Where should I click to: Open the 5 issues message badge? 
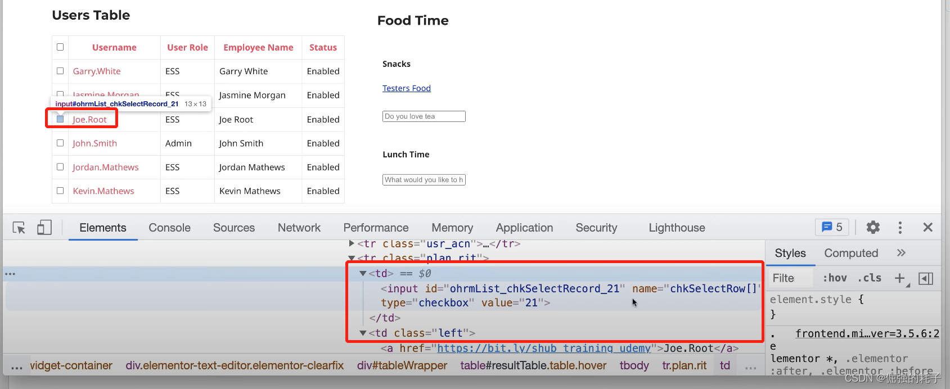[832, 227]
